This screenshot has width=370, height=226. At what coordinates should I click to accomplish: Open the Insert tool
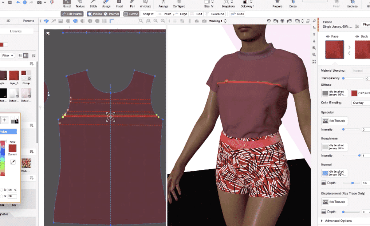pyautogui.click(x=119, y=4)
